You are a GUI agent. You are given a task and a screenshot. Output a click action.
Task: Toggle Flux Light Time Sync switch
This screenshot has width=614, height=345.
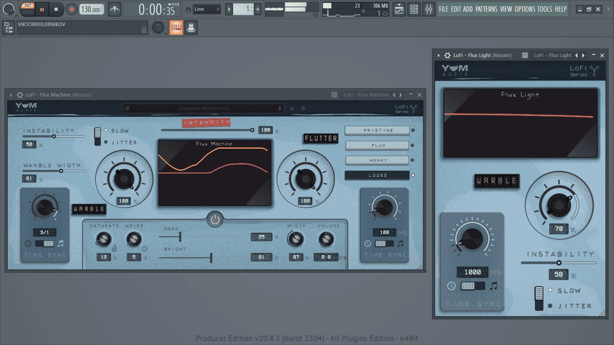pyautogui.click(x=473, y=286)
